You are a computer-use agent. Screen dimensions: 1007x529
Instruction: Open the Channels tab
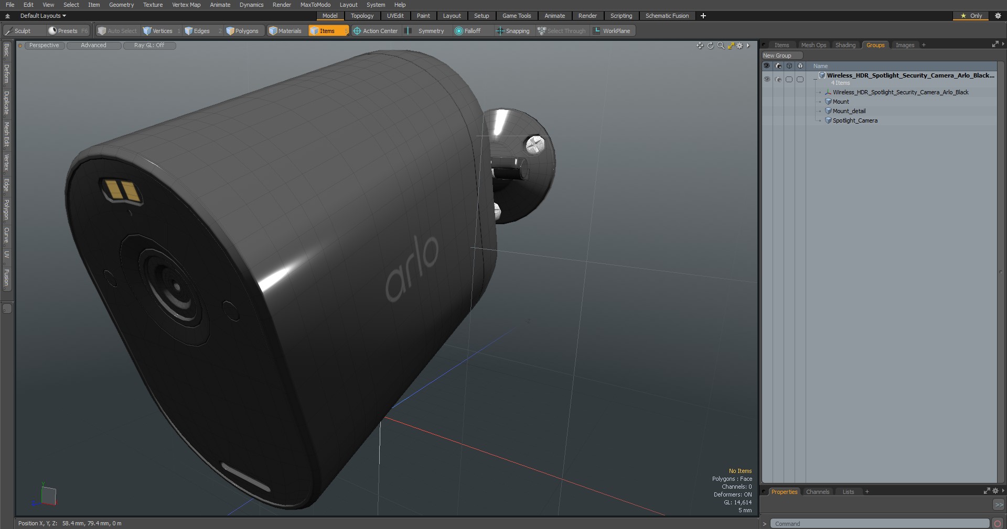(818, 492)
